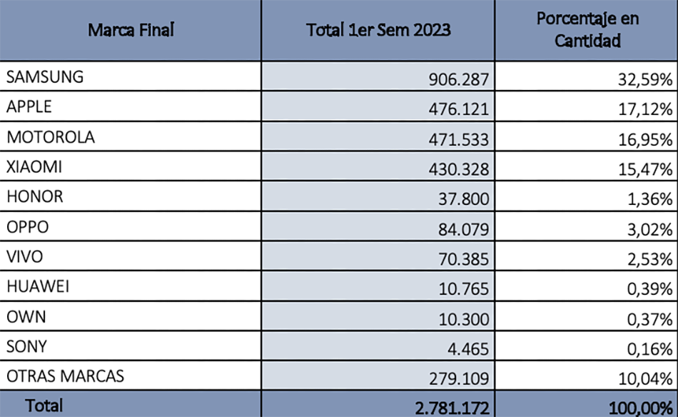678x417 pixels.
Task: Select the Marca Final column header
Action: [x=131, y=30]
